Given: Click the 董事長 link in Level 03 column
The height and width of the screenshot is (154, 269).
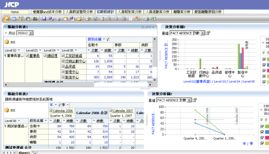Looking at the screenshot, I should tap(34, 56).
